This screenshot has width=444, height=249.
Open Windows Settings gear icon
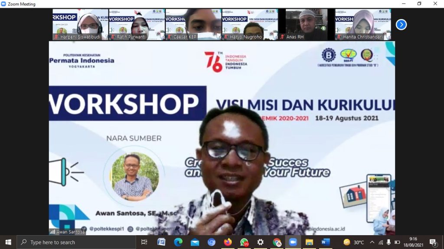click(261, 242)
